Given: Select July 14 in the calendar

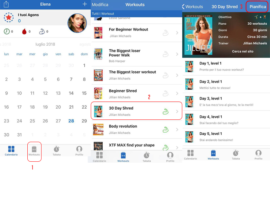Looking at the screenshot, I should tap(71, 93).
